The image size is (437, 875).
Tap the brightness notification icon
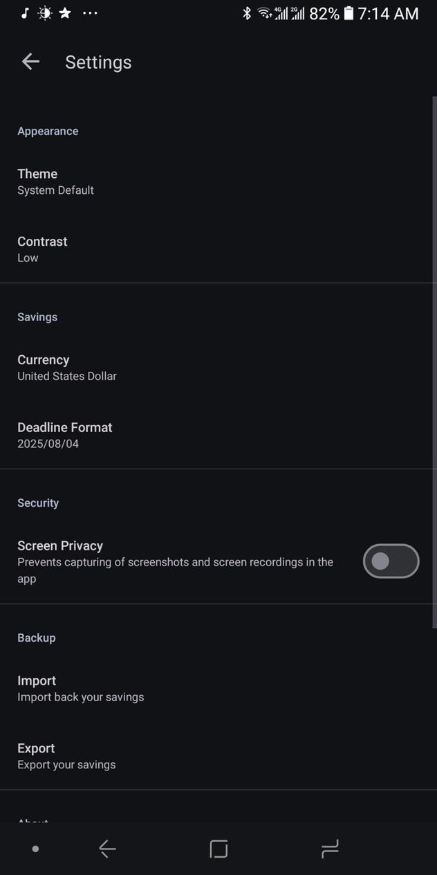[x=44, y=13]
